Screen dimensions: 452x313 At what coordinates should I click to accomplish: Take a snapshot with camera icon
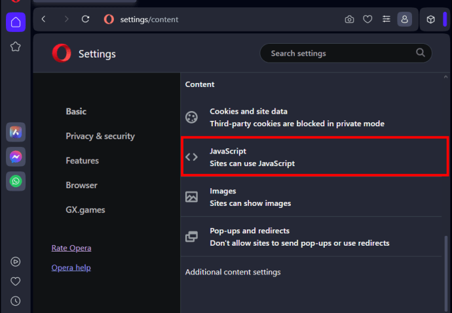[x=349, y=19]
